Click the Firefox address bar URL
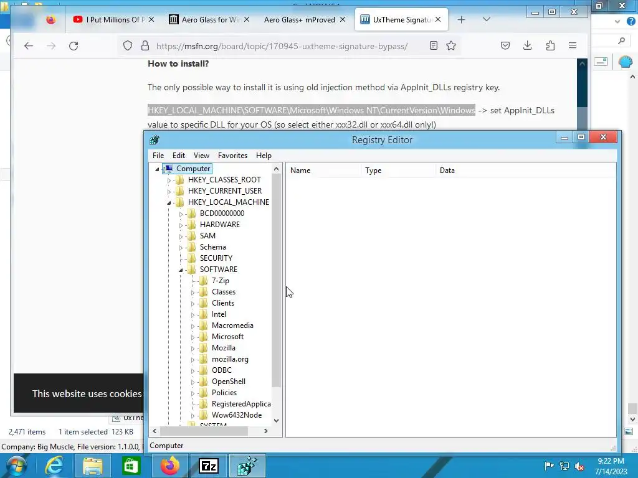Image resolution: width=638 pixels, height=478 pixels. coord(282,46)
